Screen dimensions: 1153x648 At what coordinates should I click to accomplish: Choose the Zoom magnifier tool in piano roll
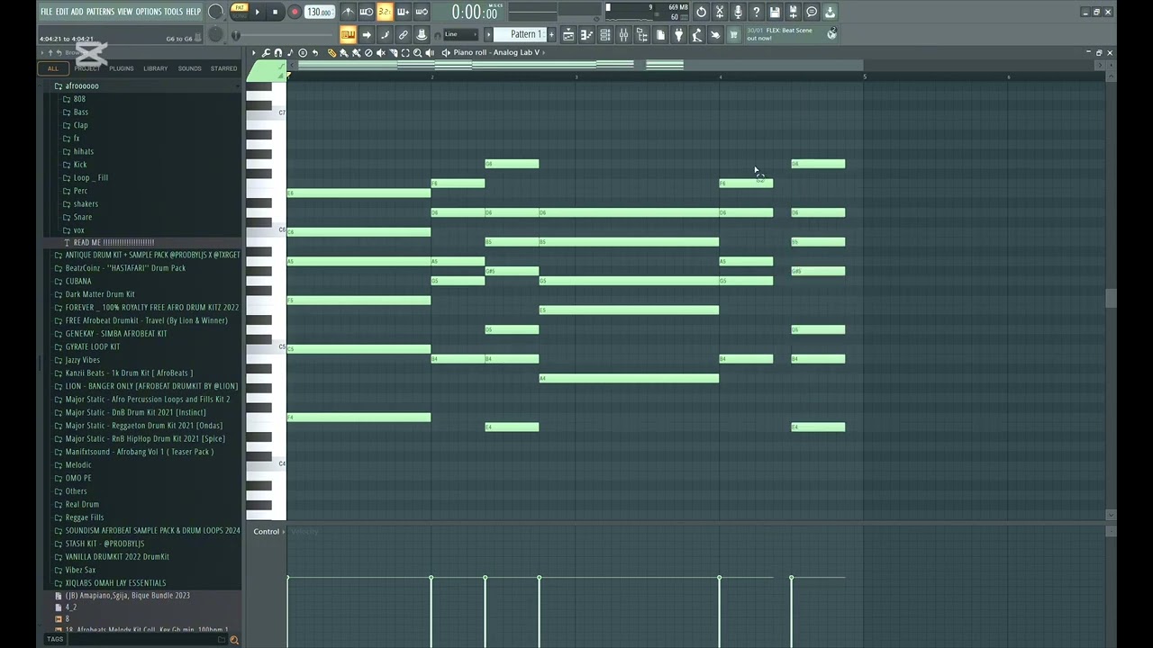(417, 52)
